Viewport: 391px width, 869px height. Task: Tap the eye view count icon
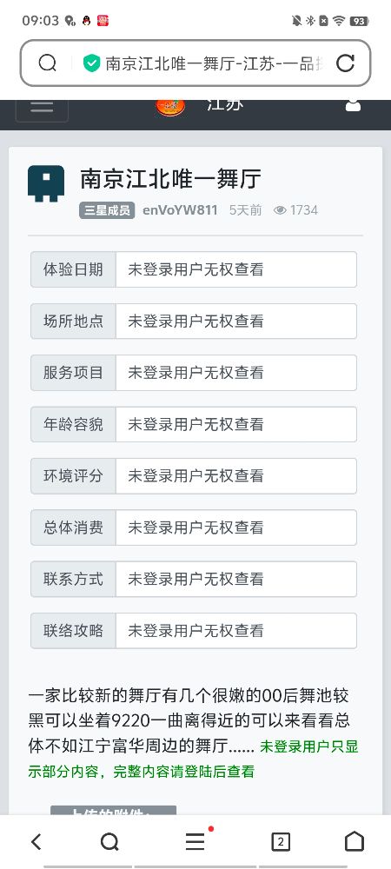click(x=281, y=210)
